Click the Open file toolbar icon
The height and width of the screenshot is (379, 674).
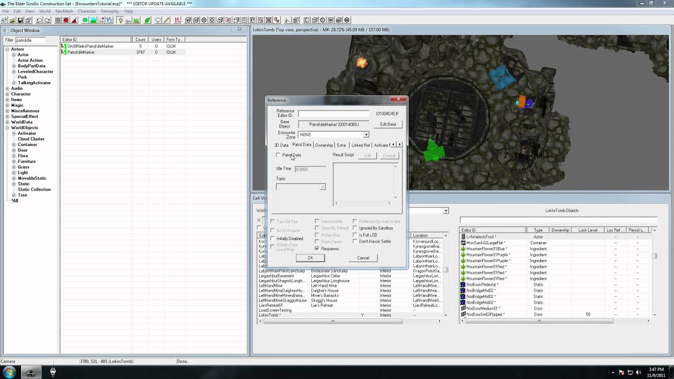tap(12, 21)
